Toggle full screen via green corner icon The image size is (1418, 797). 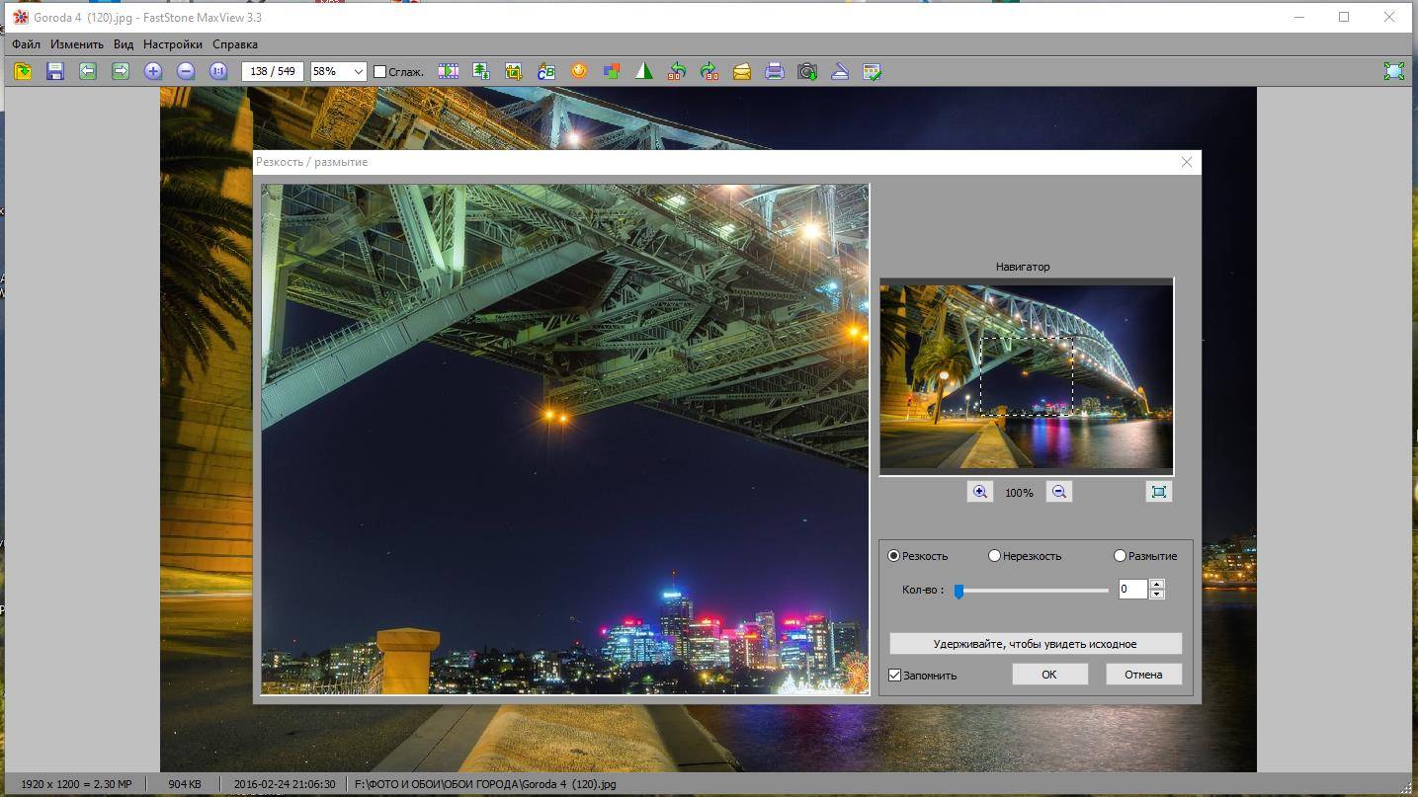(x=1394, y=71)
